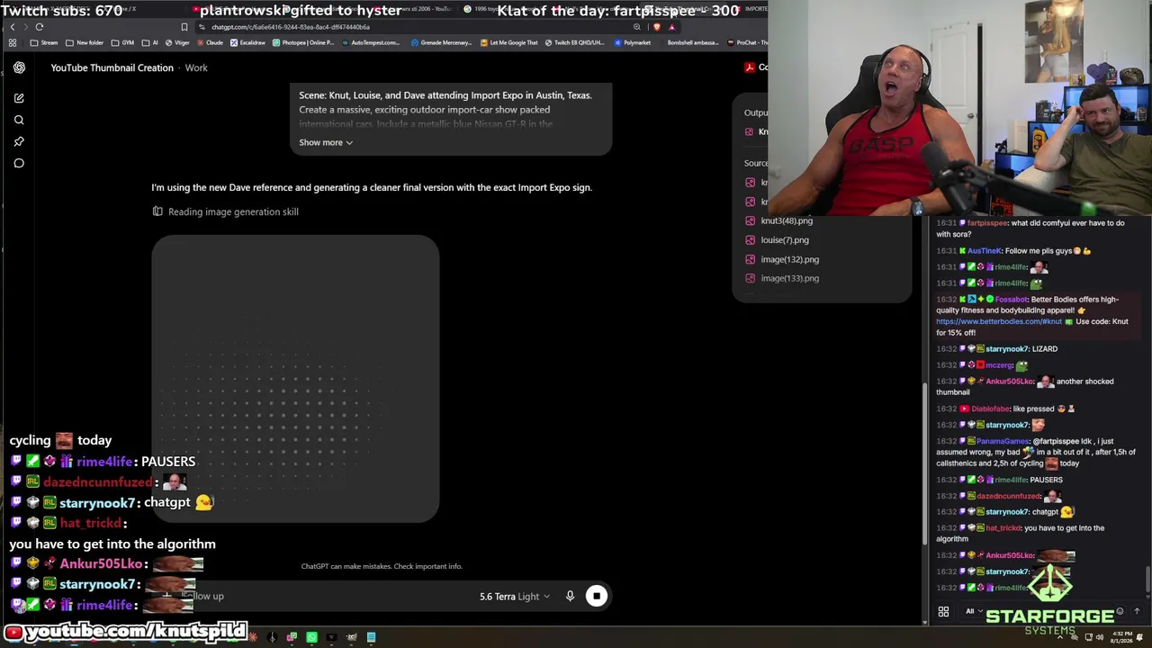The height and width of the screenshot is (648, 1152).
Task: Click the zoom magnifier icon in address bar
Action: pyautogui.click(x=637, y=27)
